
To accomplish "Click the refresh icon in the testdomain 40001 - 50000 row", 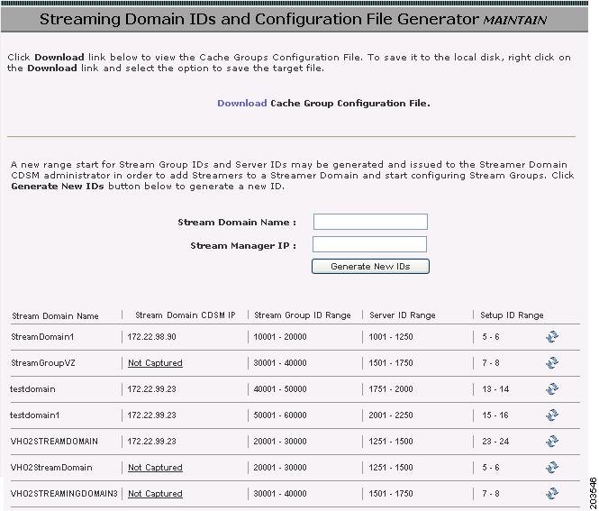I will (x=552, y=389).
